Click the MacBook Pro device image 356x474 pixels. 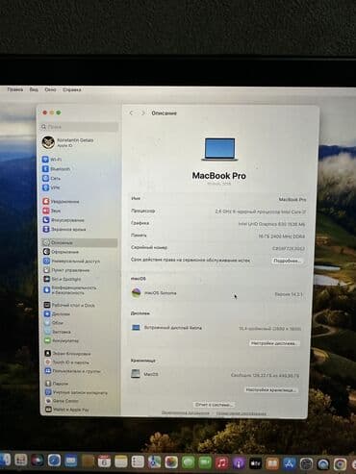click(x=219, y=149)
